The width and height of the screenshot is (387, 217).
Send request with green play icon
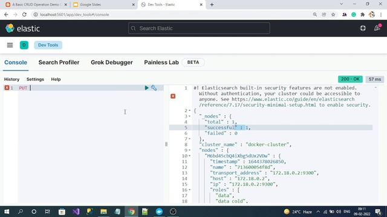pos(146,88)
